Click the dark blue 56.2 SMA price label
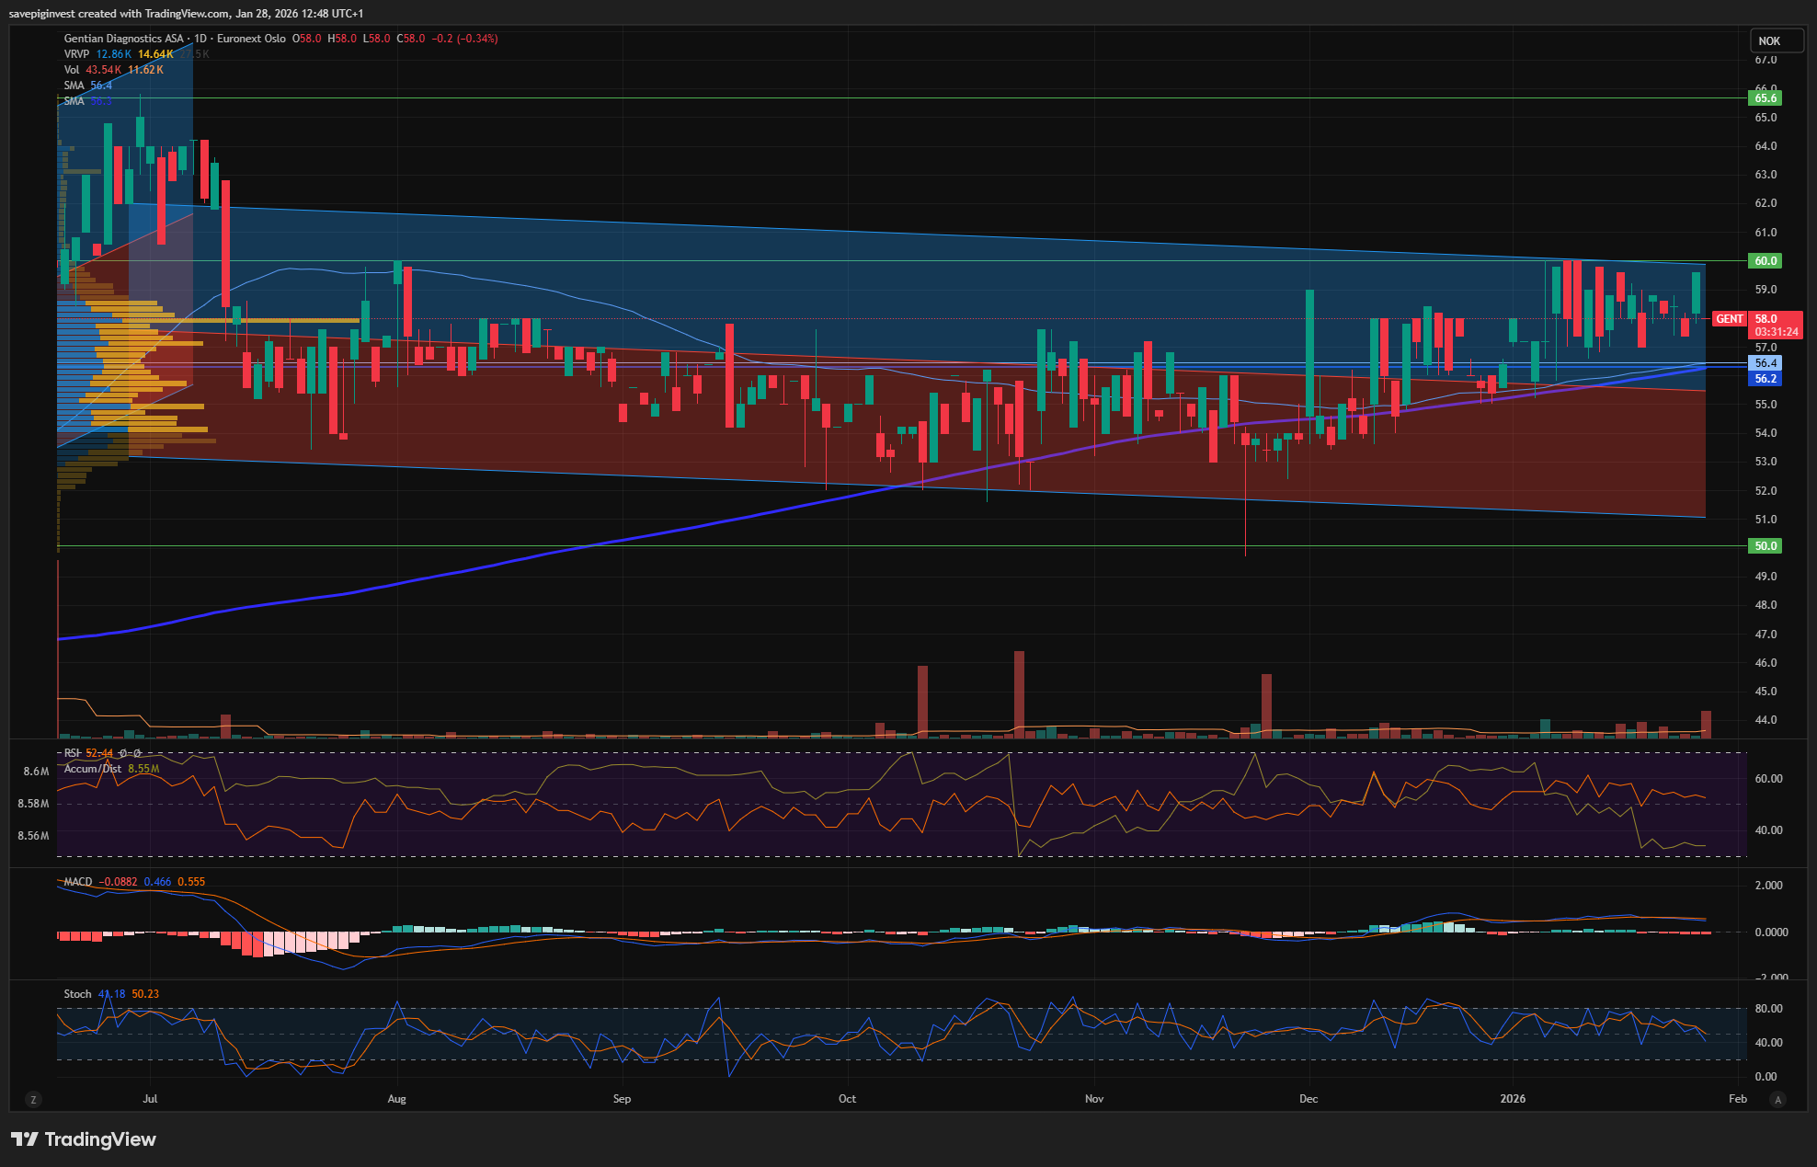This screenshot has width=1817, height=1167. 1765,379
